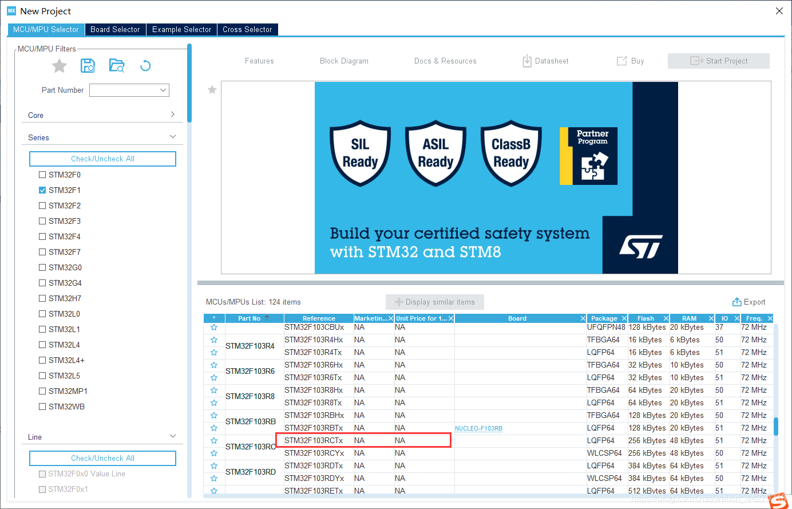The height and width of the screenshot is (509, 792).
Task: Click the load search folder icon
Action: (x=117, y=66)
